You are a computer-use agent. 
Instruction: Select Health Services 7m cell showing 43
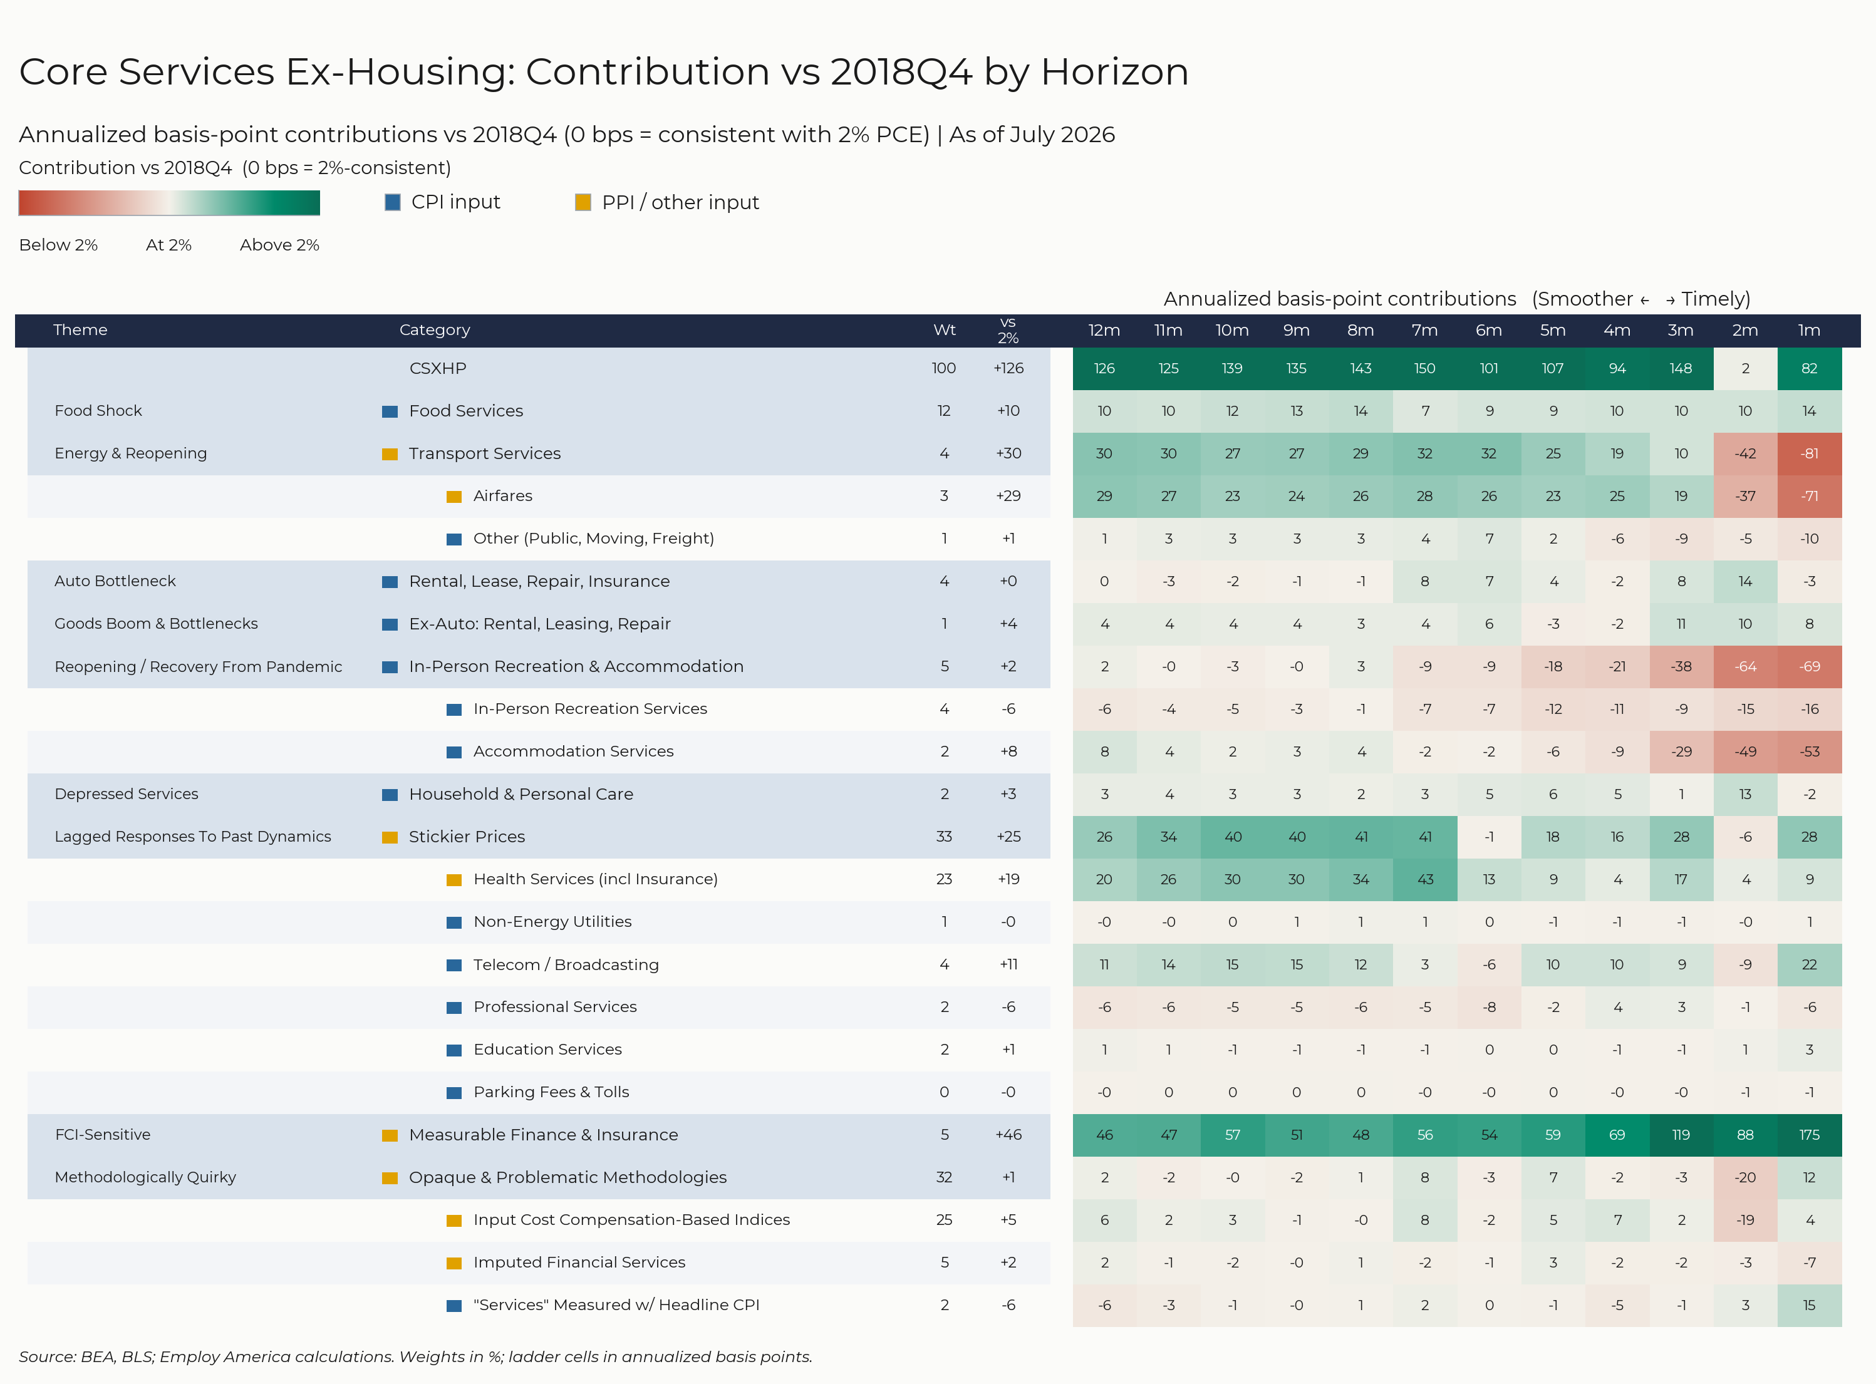click(x=1425, y=880)
